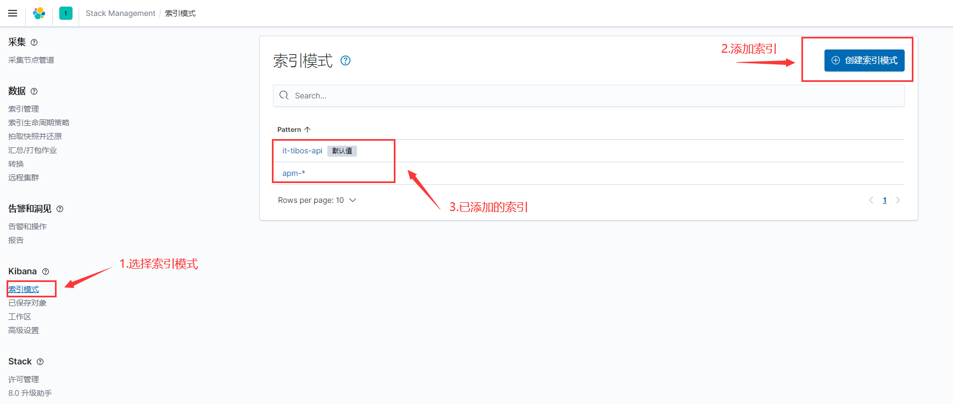Click the help icon next to Stack
The image size is (953, 404).
(x=40, y=362)
